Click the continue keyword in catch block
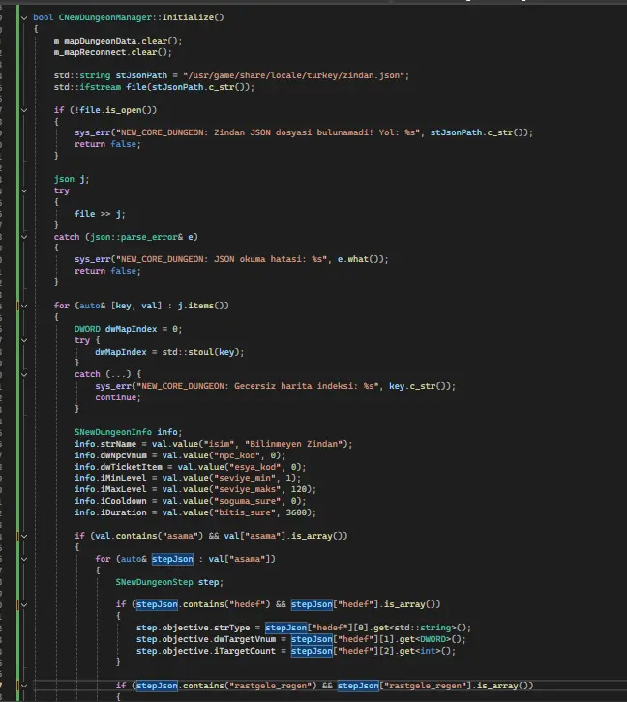 (x=116, y=397)
